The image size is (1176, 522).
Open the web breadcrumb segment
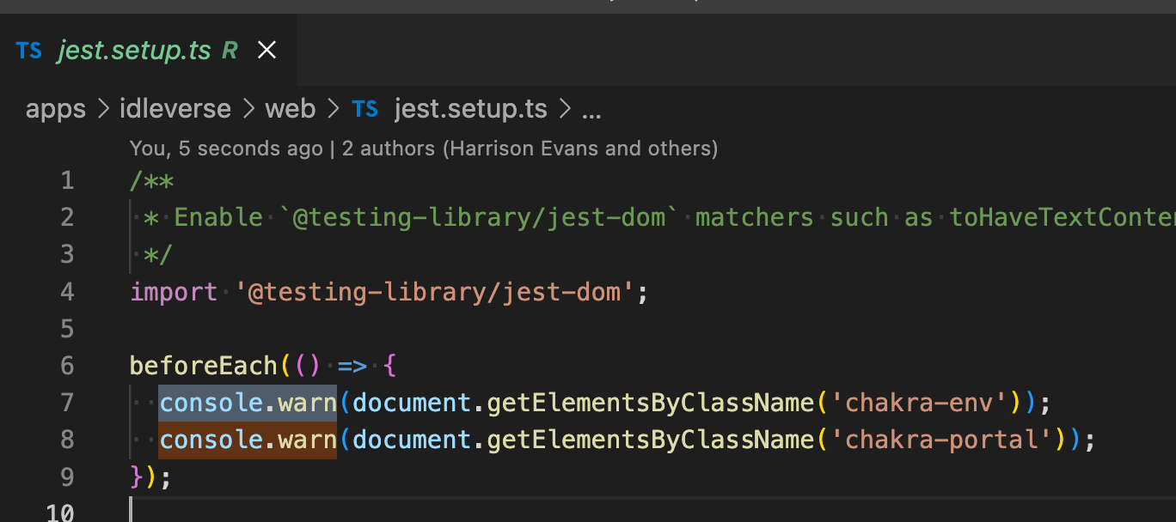(x=290, y=109)
